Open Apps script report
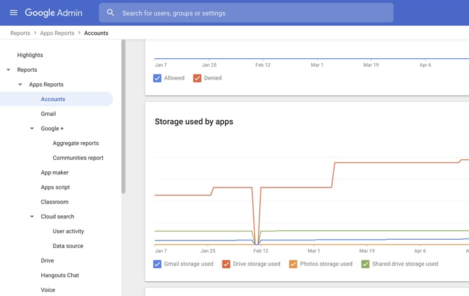 coord(56,187)
